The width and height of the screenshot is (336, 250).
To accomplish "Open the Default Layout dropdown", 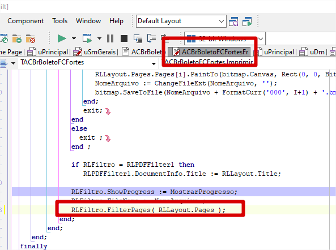I will coord(181,21).
